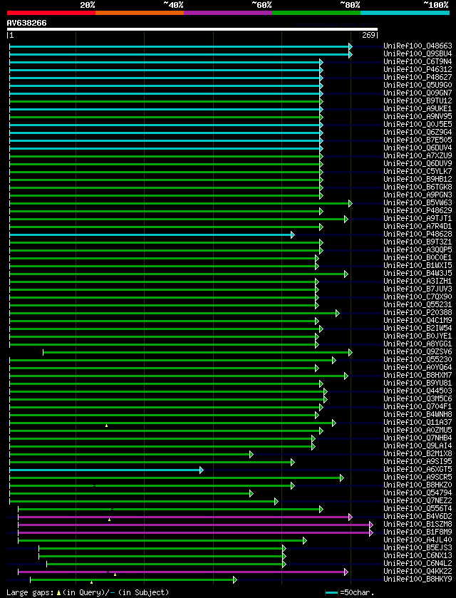This screenshot has height=598, width=456.
Task: Click the UniRef100_B8HXM7 label
Action: tap(418, 376)
